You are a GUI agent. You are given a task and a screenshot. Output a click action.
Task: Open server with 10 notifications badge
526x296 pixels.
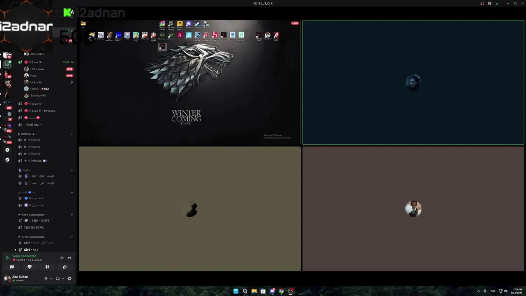tap(7, 55)
